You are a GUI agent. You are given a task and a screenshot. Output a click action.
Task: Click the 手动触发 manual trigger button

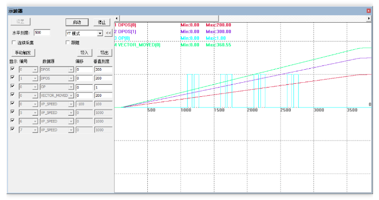(x=23, y=52)
